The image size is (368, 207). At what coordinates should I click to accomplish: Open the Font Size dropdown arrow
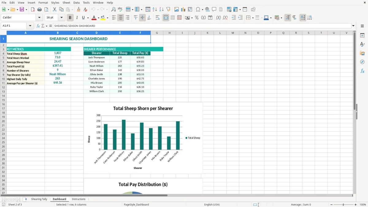(61, 18)
